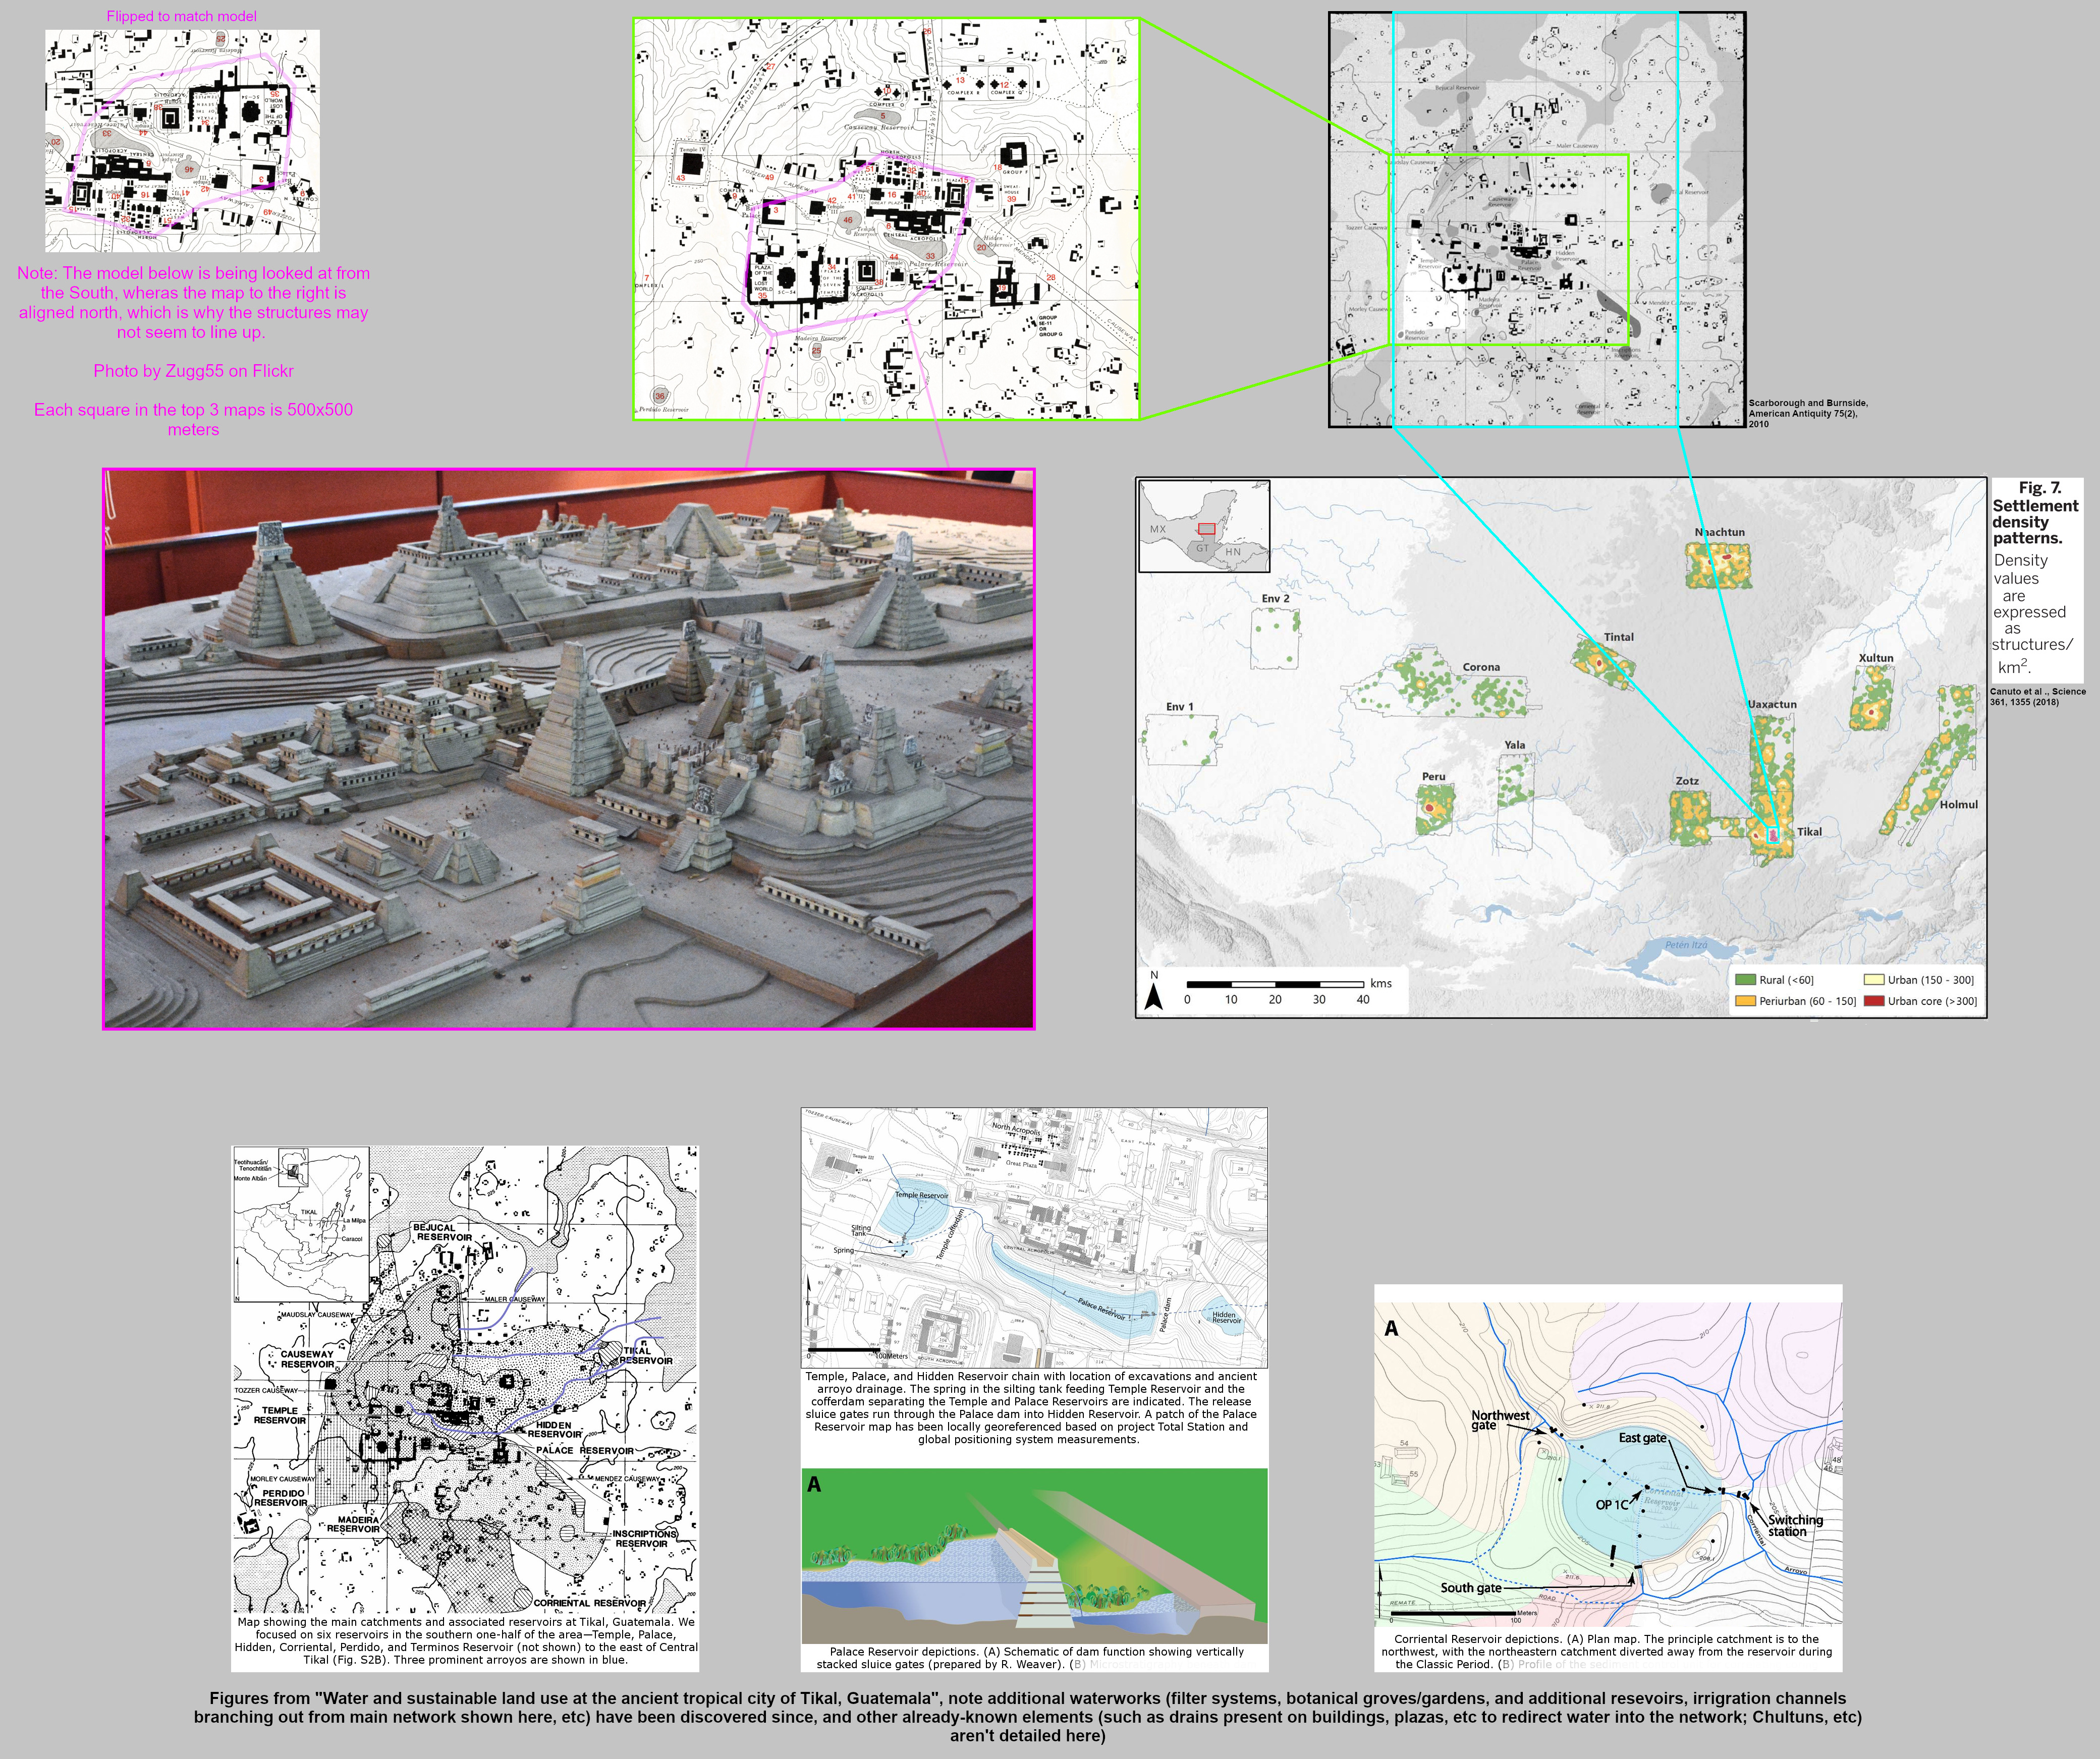Click the Env 2 area label
Screen dimensions: 2100x1759
point(1275,598)
